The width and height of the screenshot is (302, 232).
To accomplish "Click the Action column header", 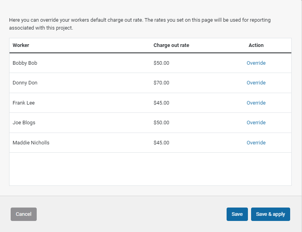I will [256, 45].
